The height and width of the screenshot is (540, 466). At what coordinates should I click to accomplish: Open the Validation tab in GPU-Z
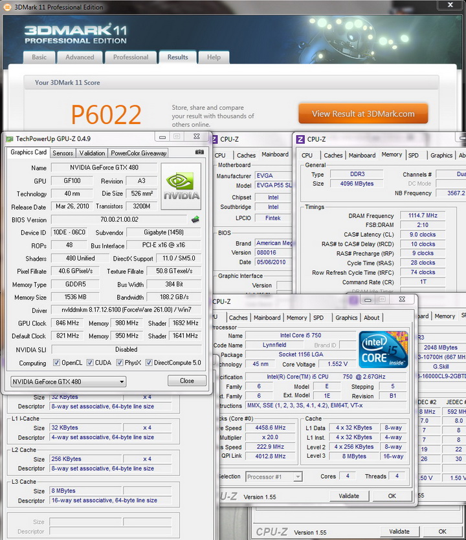(x=92, y=153)
